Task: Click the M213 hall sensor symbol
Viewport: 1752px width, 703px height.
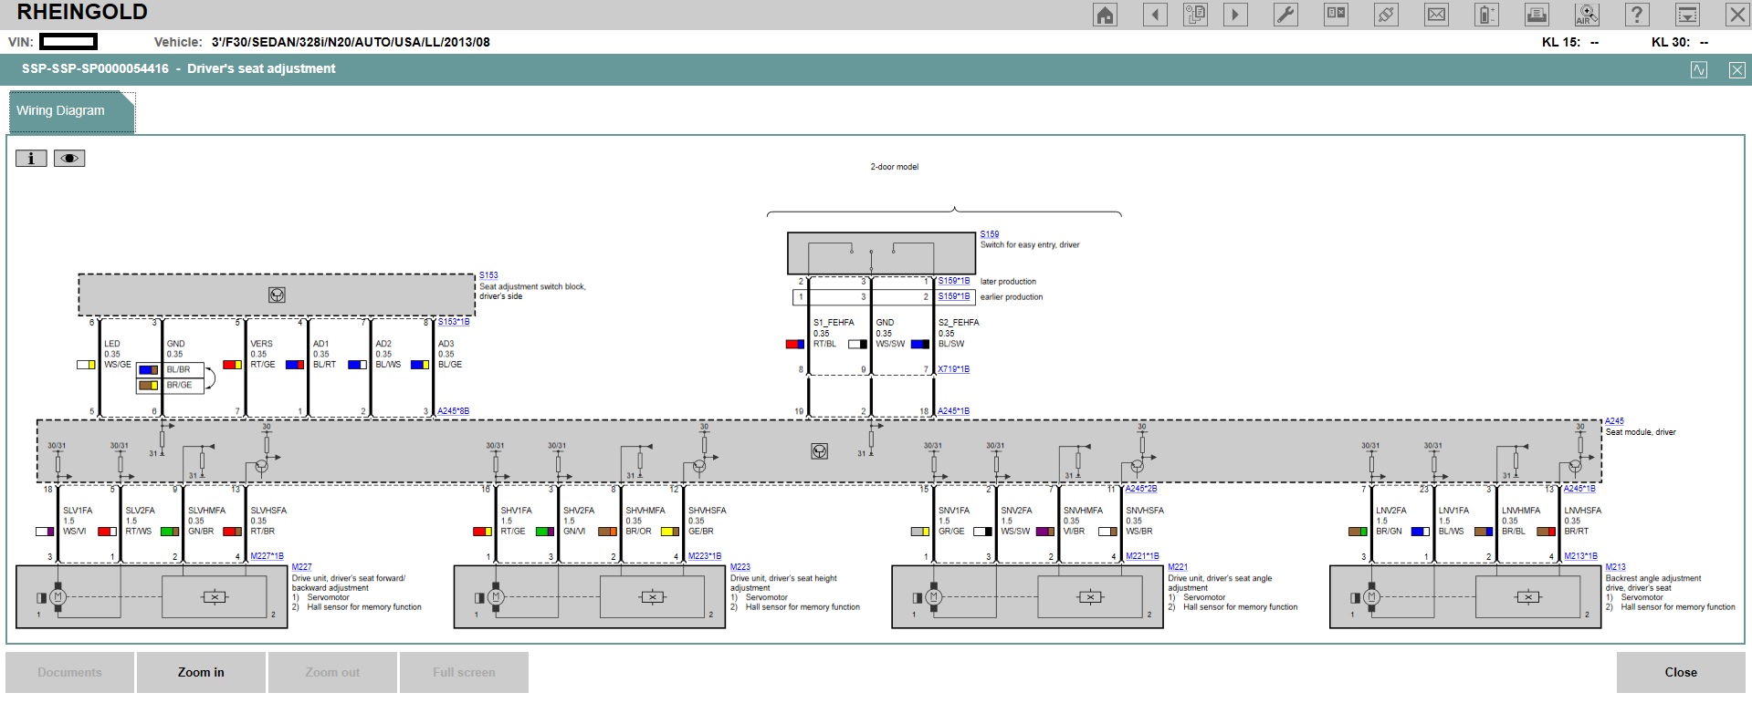Action: pyautogui.click(x=1528, y=597)
